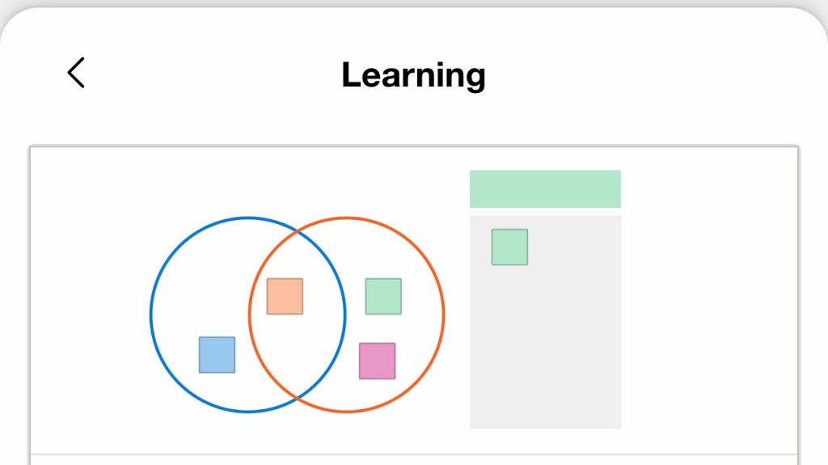Tap the peach-colored tile shared by both sets
This screenshot has width=828, height=465.
285,297
